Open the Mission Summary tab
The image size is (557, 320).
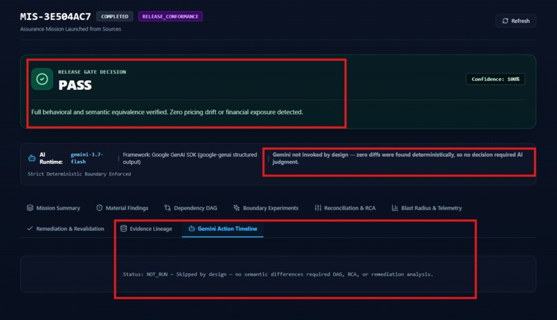53,208
